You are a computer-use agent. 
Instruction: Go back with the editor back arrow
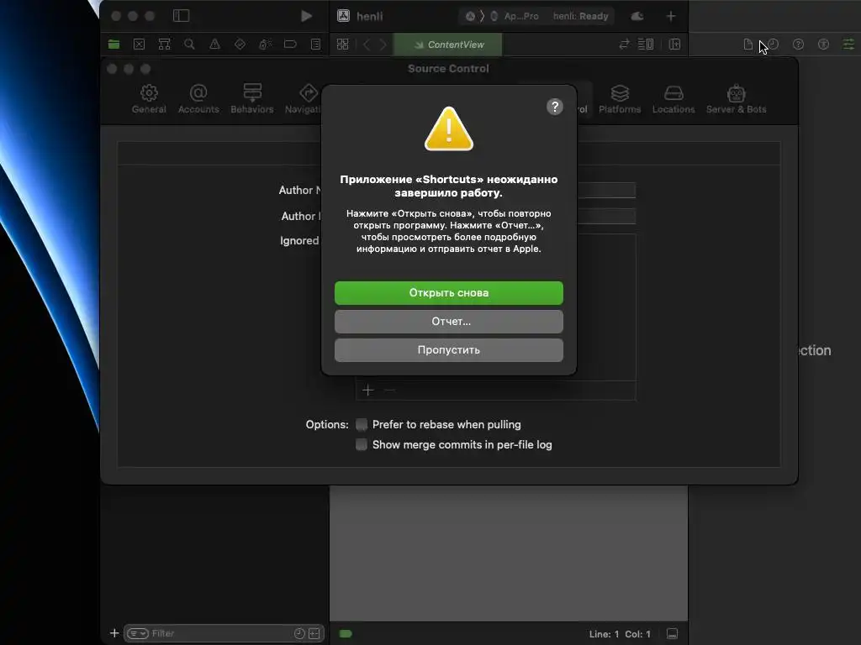(367, 45)
